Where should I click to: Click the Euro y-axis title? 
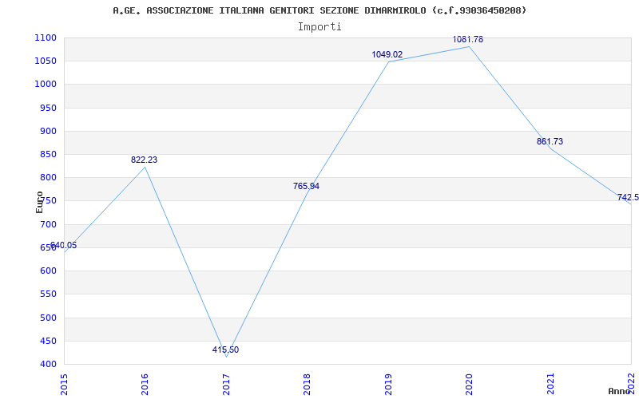(39, 202)
